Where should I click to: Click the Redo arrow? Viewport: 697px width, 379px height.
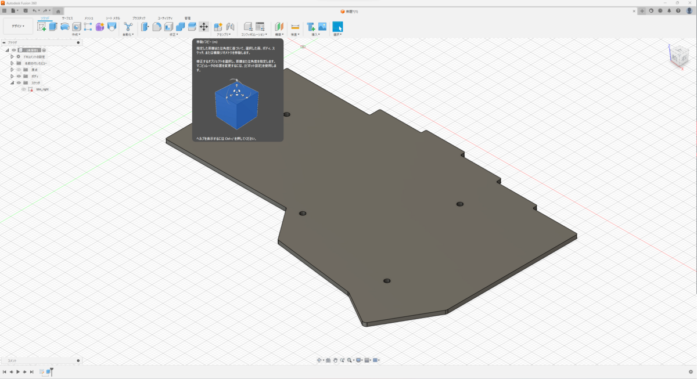pos(45,10)
